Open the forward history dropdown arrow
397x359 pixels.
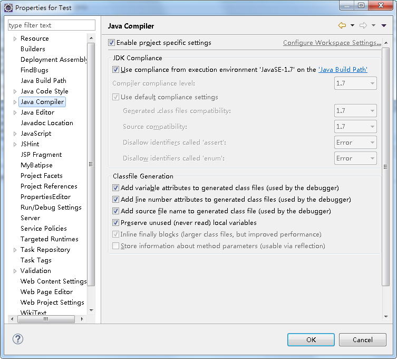373,25
